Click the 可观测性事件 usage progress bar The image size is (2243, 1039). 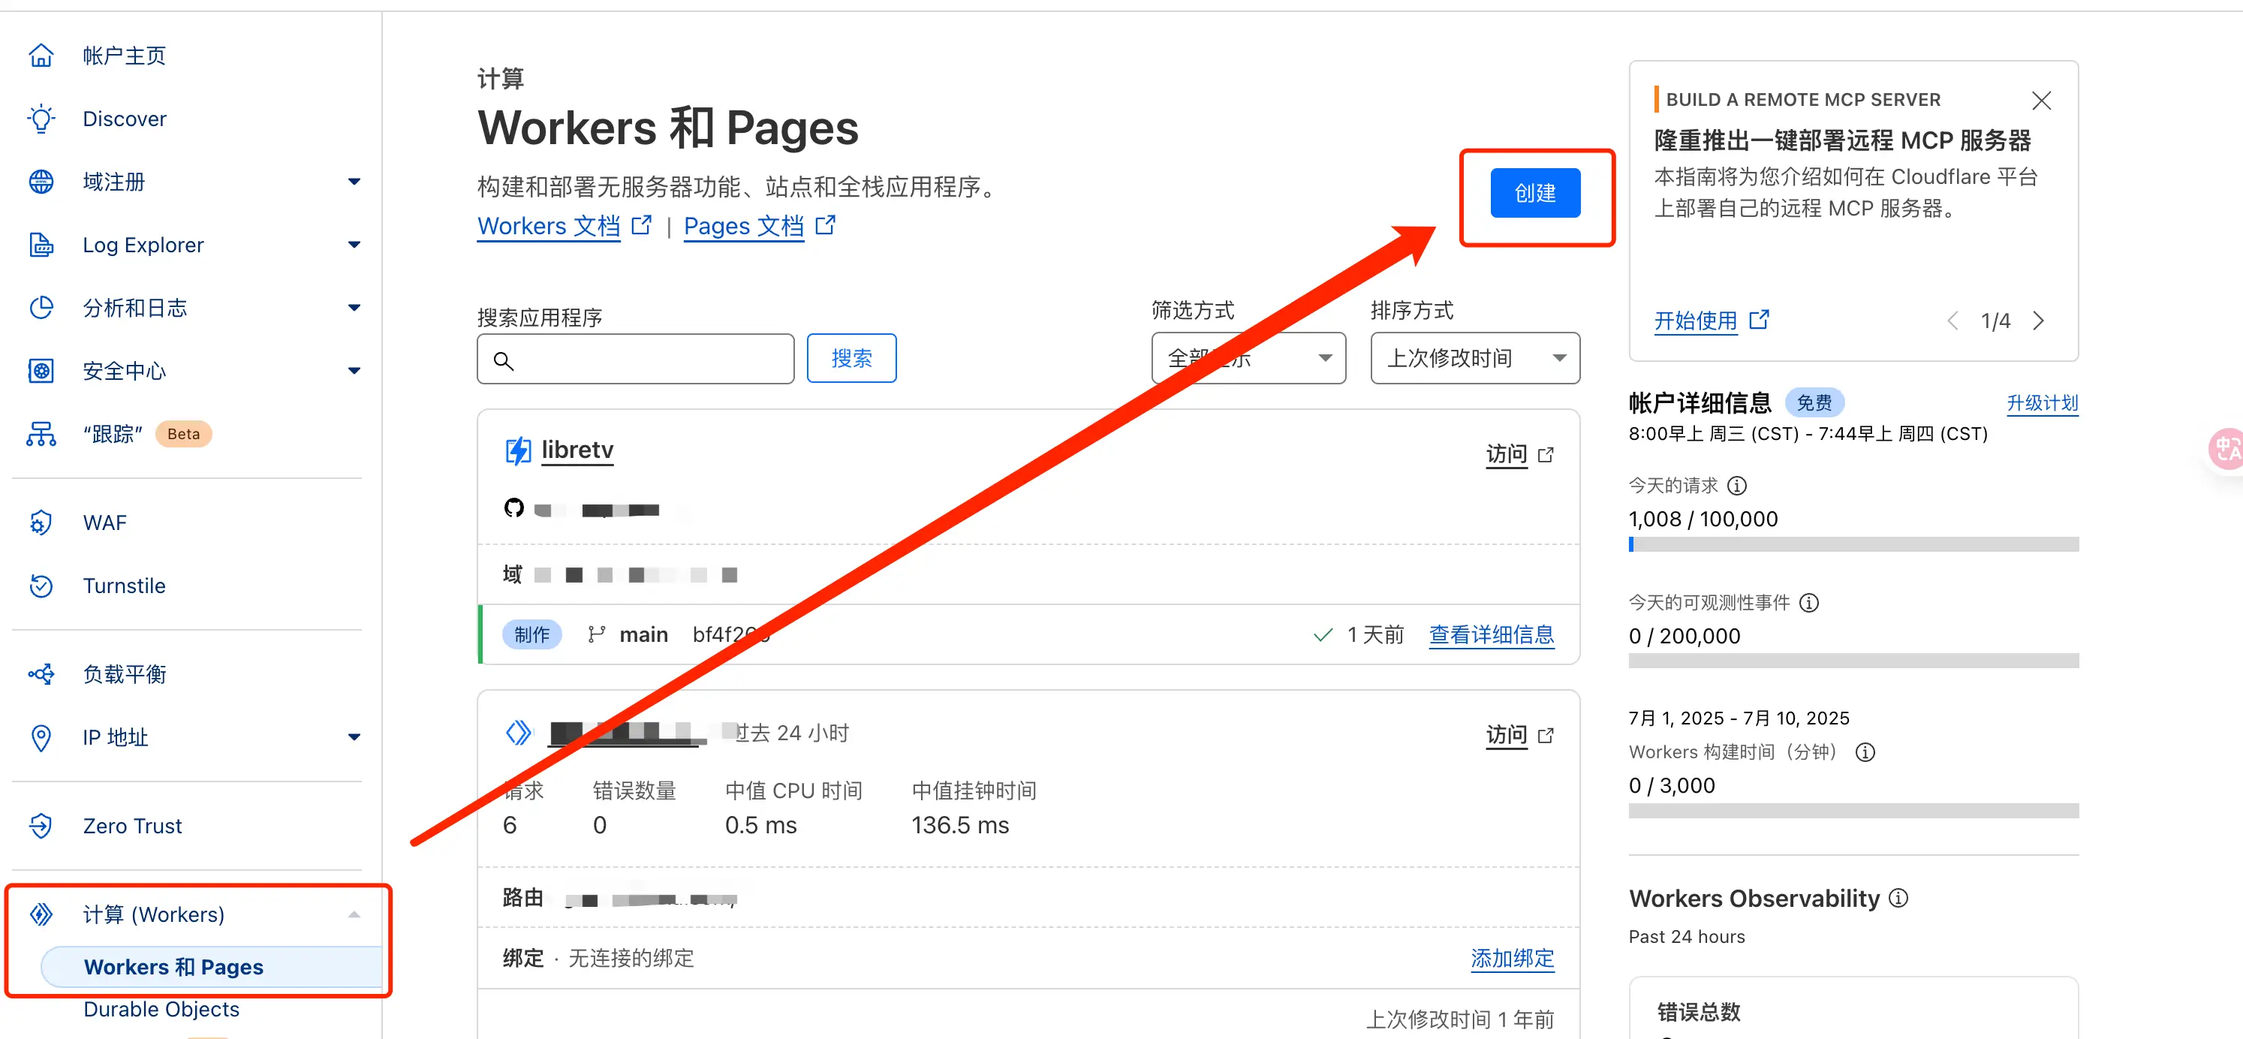tap(1853, 661)
